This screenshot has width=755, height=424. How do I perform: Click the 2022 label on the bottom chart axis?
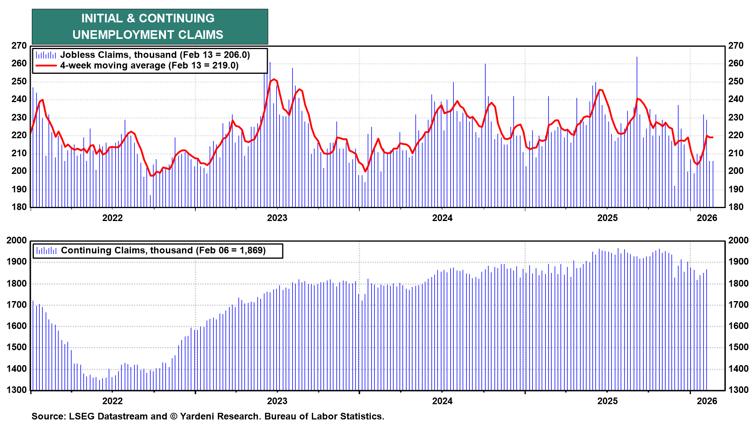tap(112, 401)
